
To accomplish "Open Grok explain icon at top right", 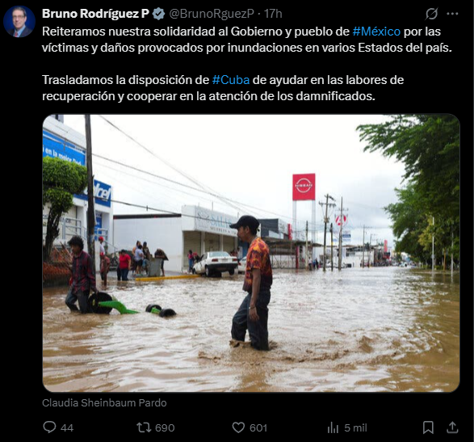I will (431, 14).
